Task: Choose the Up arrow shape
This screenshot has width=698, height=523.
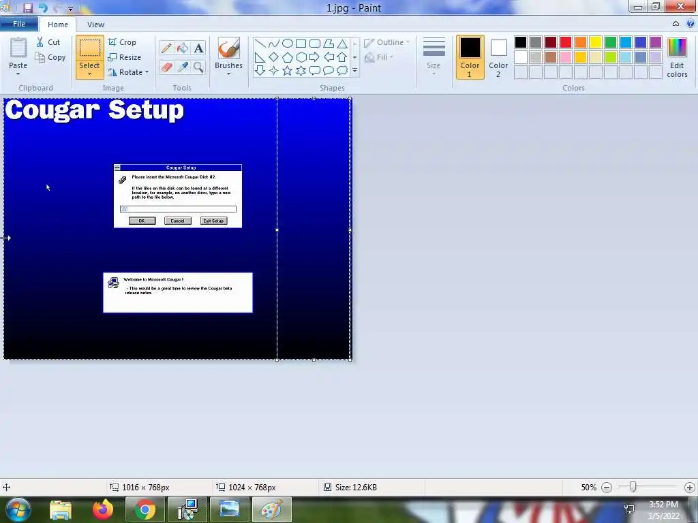Action: coord(342,57)
